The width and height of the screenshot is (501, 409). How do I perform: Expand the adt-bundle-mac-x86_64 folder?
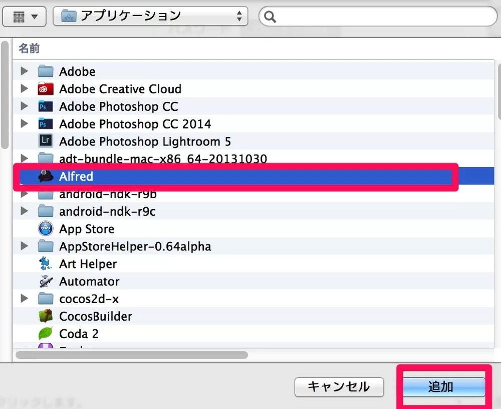[x=24, y=158]
